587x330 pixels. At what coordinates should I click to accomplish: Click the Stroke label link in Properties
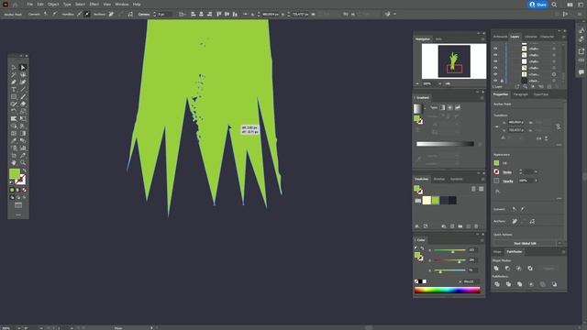[x=507, y=172]
